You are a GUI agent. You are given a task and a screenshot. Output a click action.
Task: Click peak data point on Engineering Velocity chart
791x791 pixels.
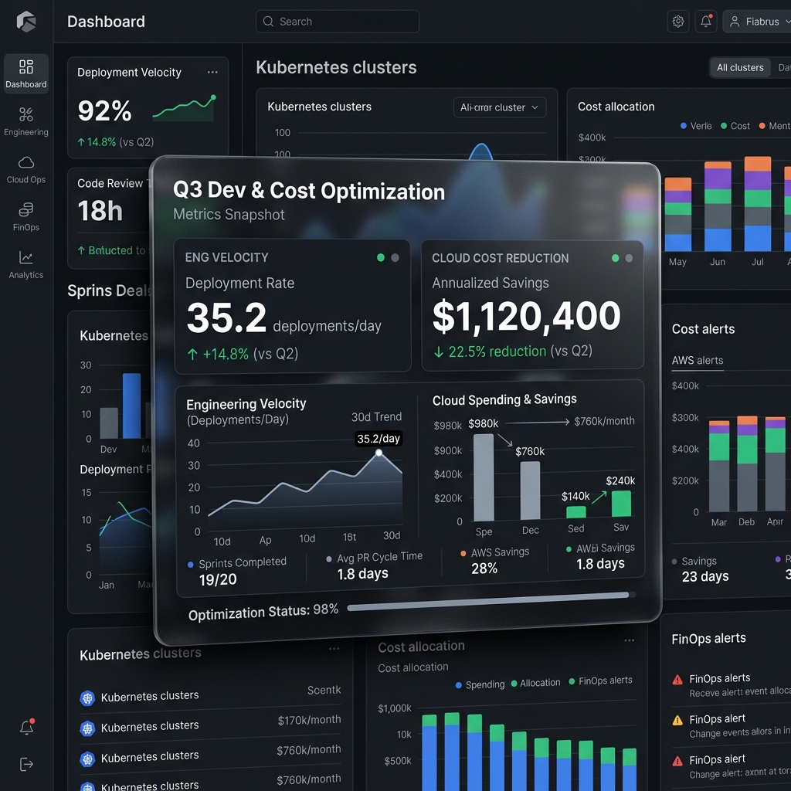[x=379, y=453]
